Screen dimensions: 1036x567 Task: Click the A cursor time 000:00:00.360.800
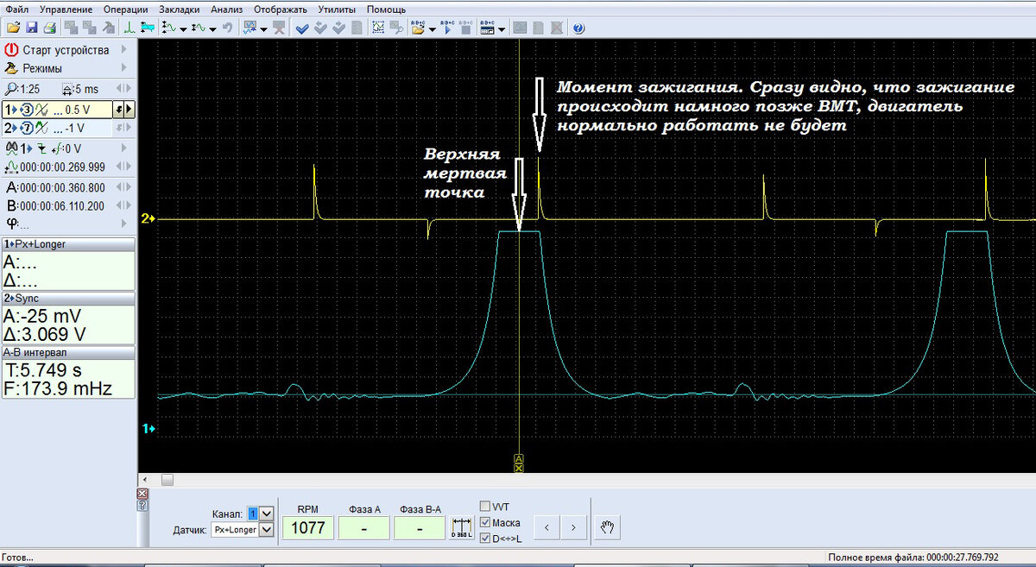63,188
